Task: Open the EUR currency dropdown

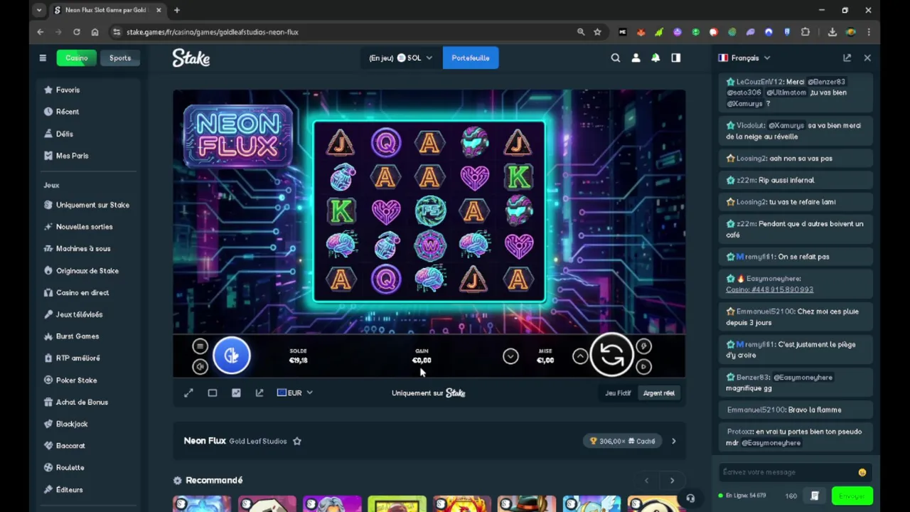Action: [294, 393]
